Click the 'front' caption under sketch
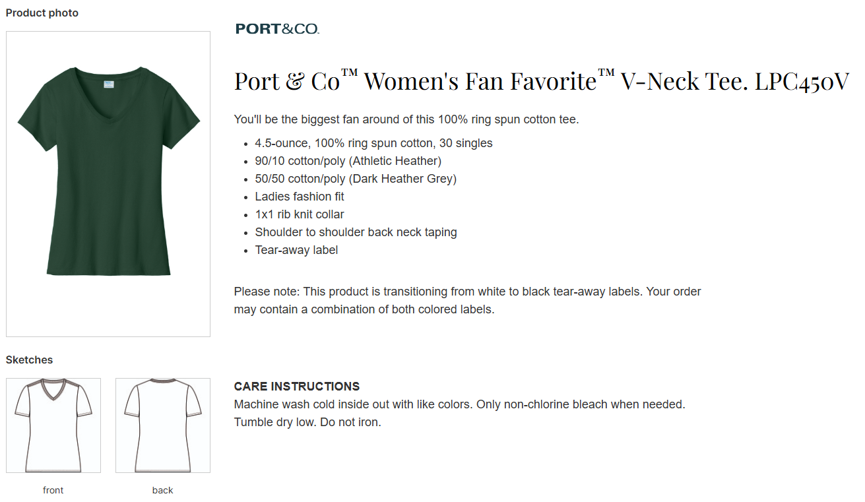 tap(53, 490)
